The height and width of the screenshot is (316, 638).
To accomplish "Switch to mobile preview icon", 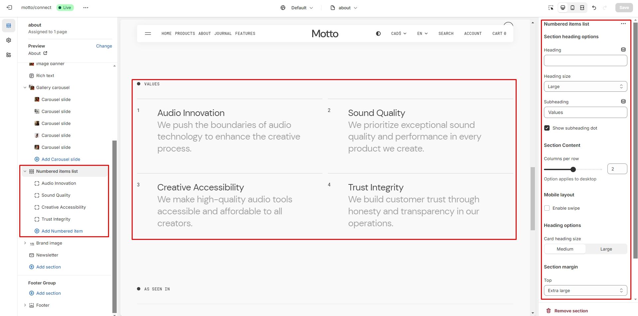I will 573,8.
